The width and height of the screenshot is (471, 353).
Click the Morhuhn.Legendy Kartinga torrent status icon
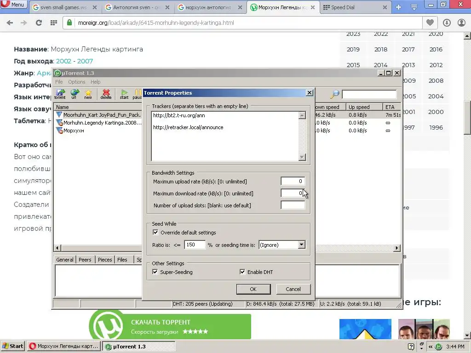click(x=59, y=123)
